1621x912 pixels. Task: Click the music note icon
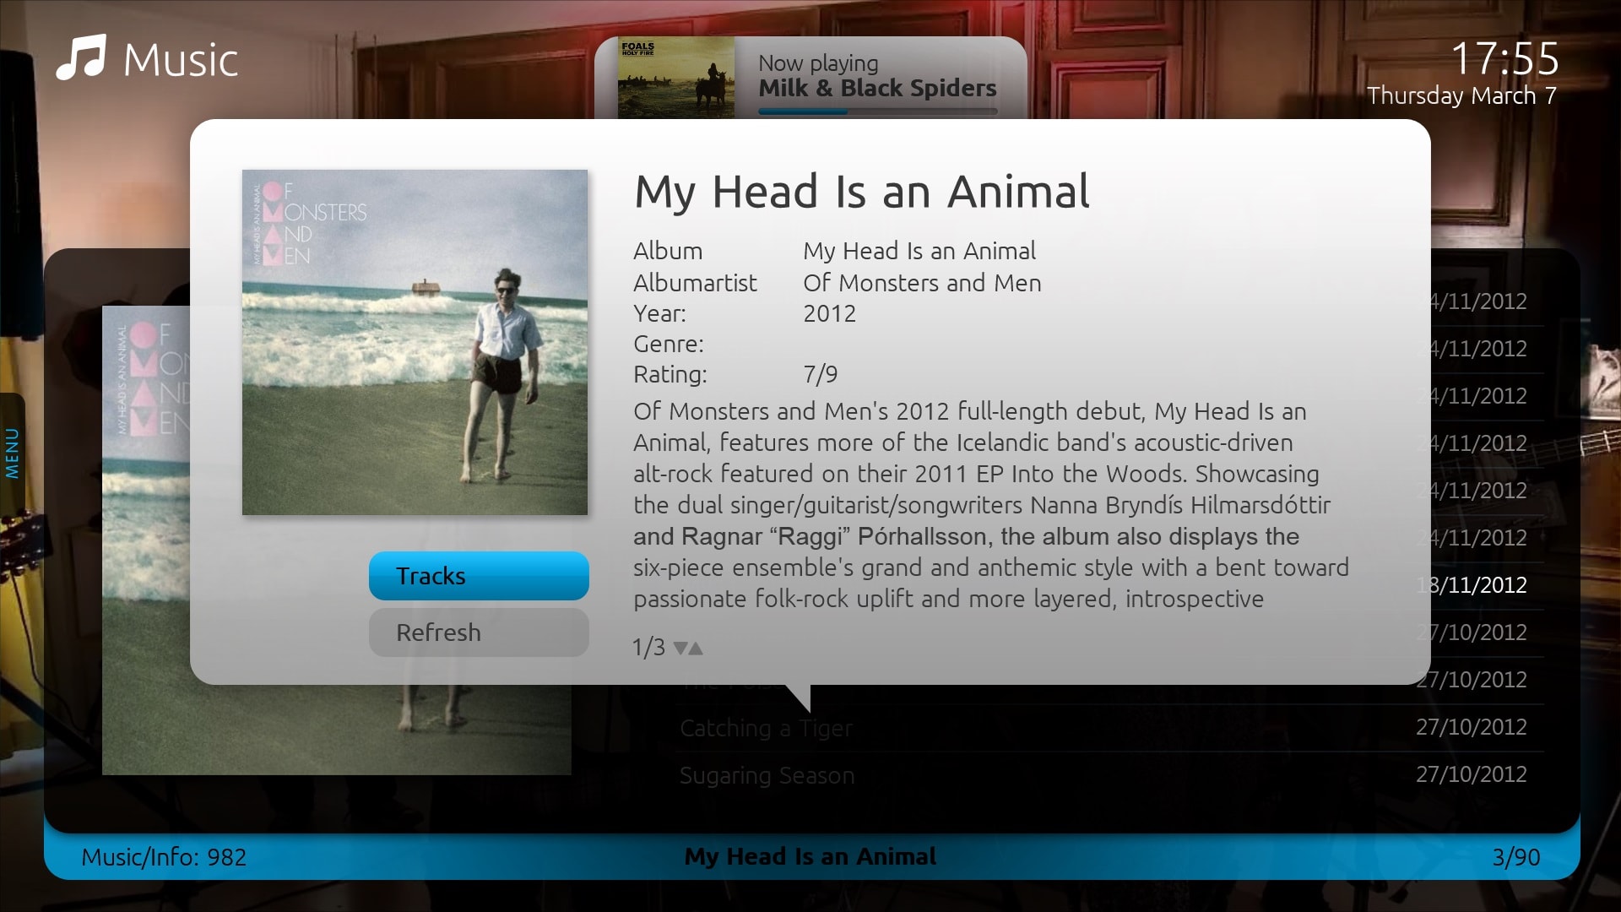81,58
